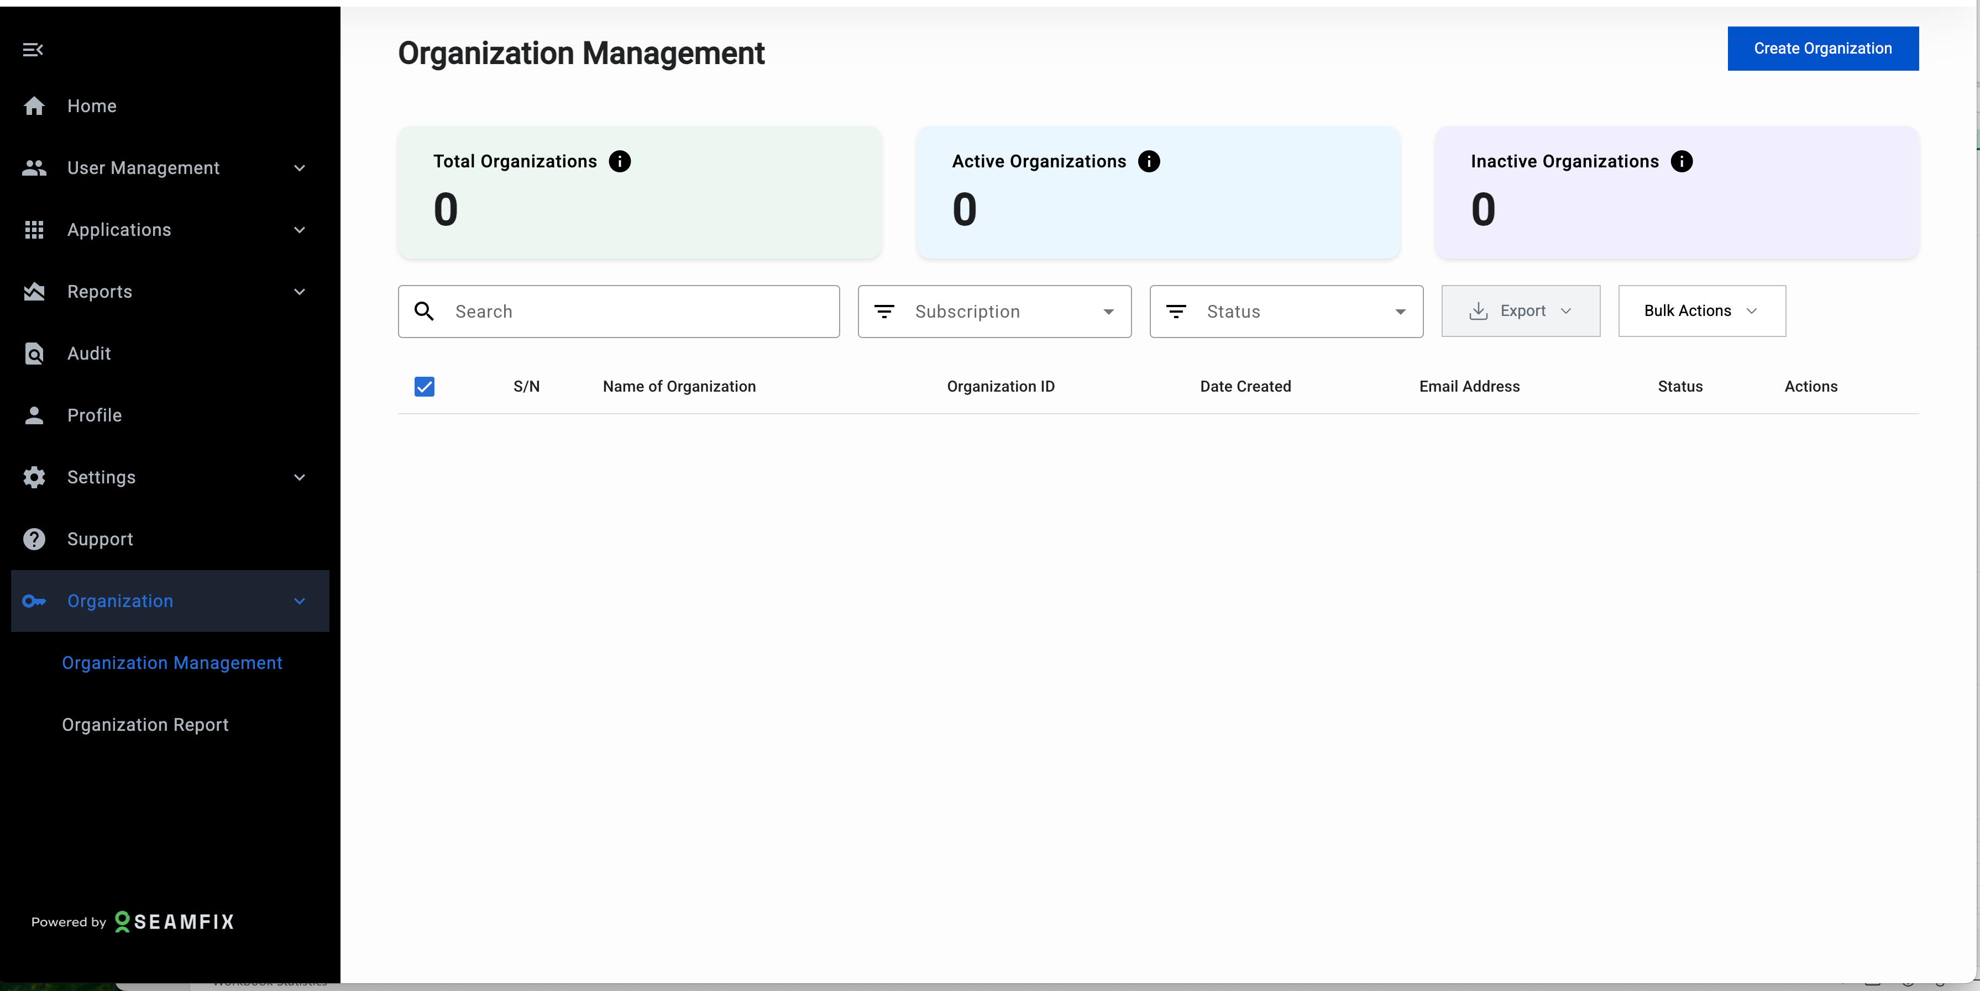Screen dimensions: 1980x991
Task: Click the Audit magnifier document icon
Action: coord(34,354)
